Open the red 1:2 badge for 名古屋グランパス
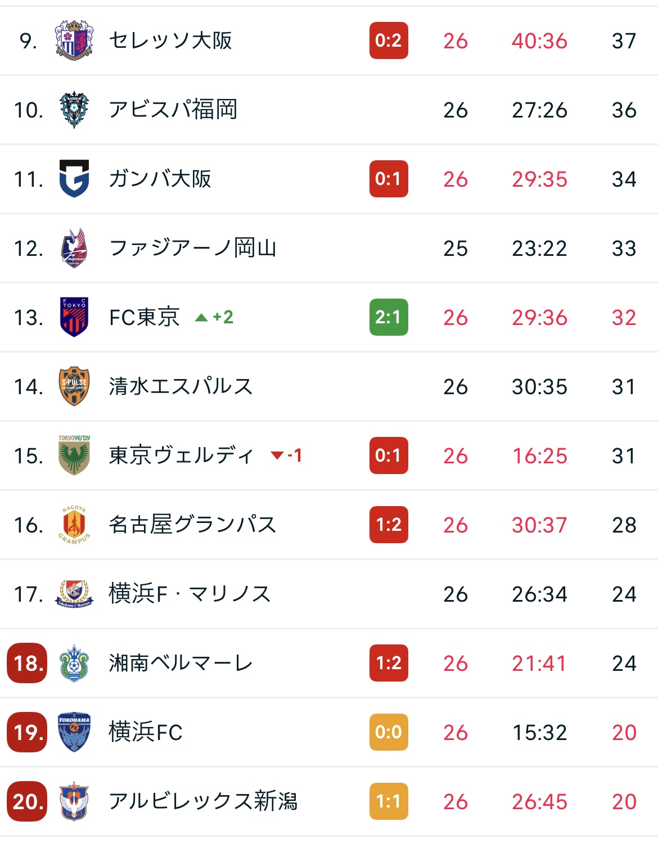 (389, 525)
